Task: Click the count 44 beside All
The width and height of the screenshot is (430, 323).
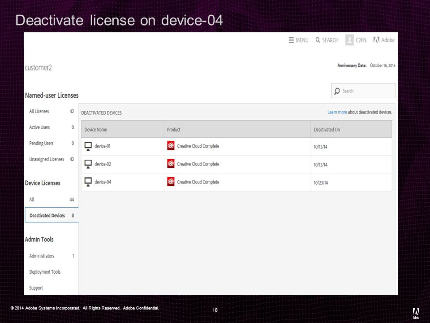Action: coord(72,199)
